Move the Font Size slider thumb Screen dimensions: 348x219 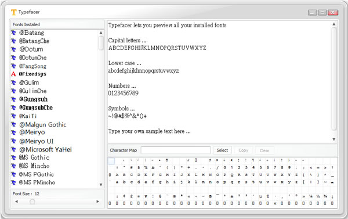(32, 202)
